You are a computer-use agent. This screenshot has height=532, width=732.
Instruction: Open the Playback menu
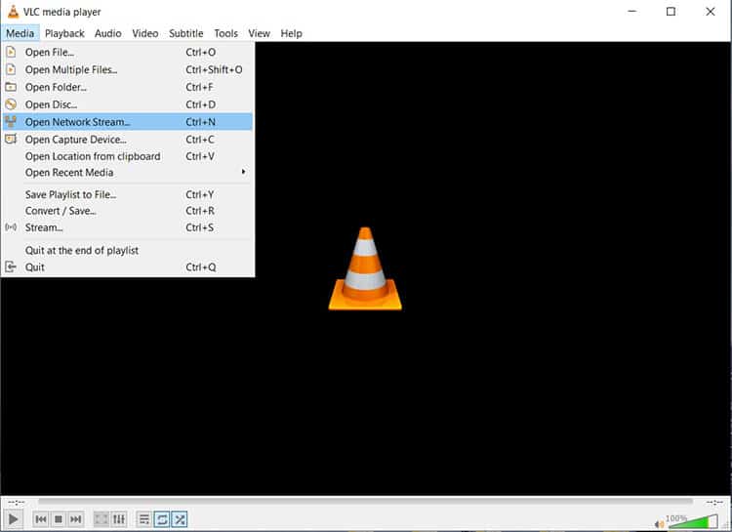64,33
